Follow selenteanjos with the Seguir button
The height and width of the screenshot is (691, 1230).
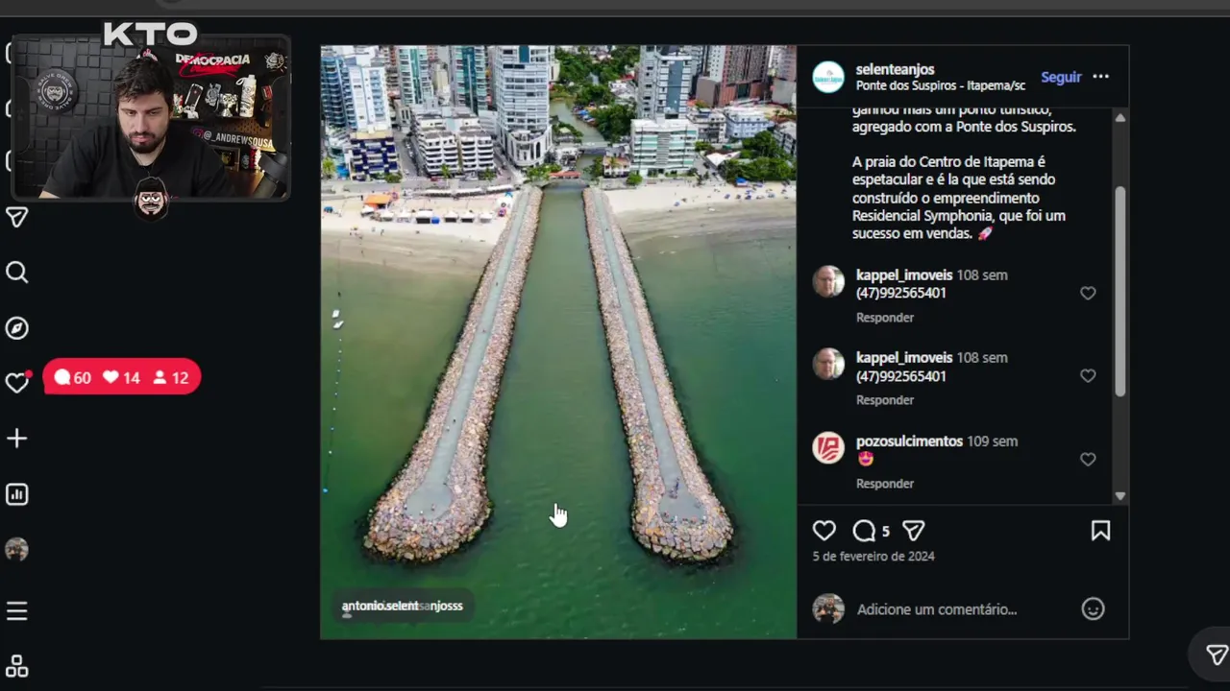pyautogui.click(x=1061, y=77)
